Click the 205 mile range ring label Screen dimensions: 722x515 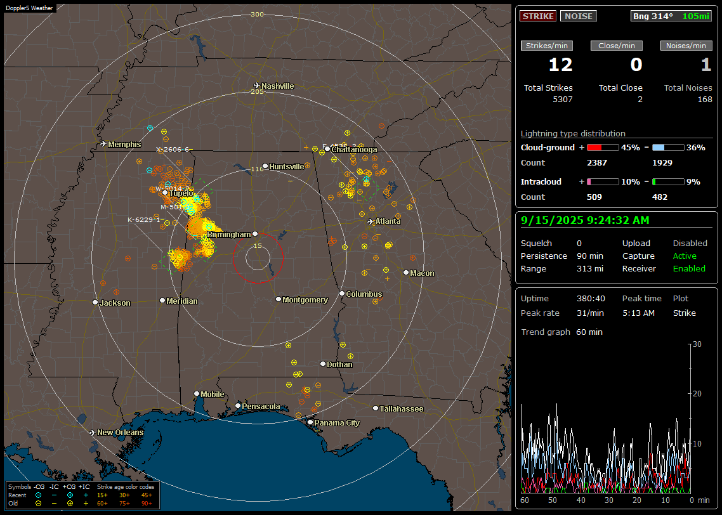(257, 91)
